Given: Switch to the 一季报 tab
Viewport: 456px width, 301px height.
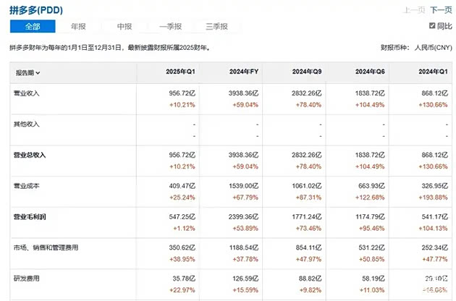Looking at the screenshot, I should (170, 27).
